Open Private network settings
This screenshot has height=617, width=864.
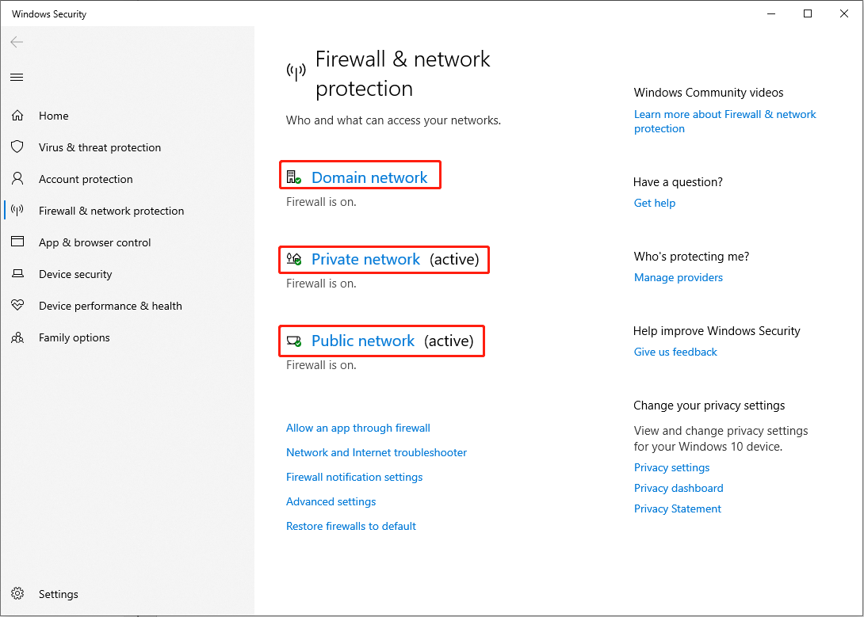[x=365, y=259]
